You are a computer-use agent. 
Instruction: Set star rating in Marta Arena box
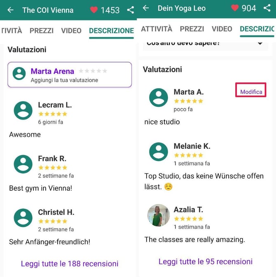[x=93, y=71]
